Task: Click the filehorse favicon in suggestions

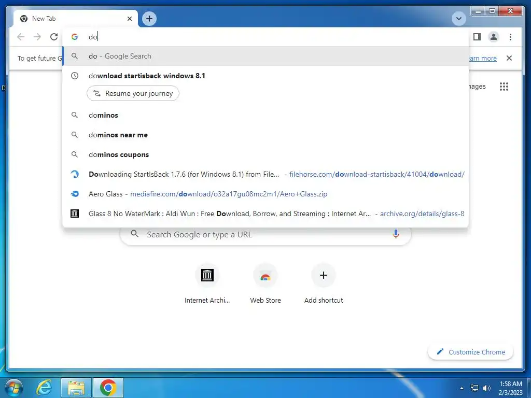Action: coord(75,174)
